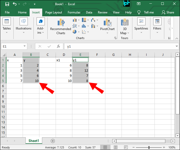Image resolution: width=180 pixels, height=150 pixels.
Task: Add a new sheet with plus icon
Action: pyautogui.click(x=53, y=141)
